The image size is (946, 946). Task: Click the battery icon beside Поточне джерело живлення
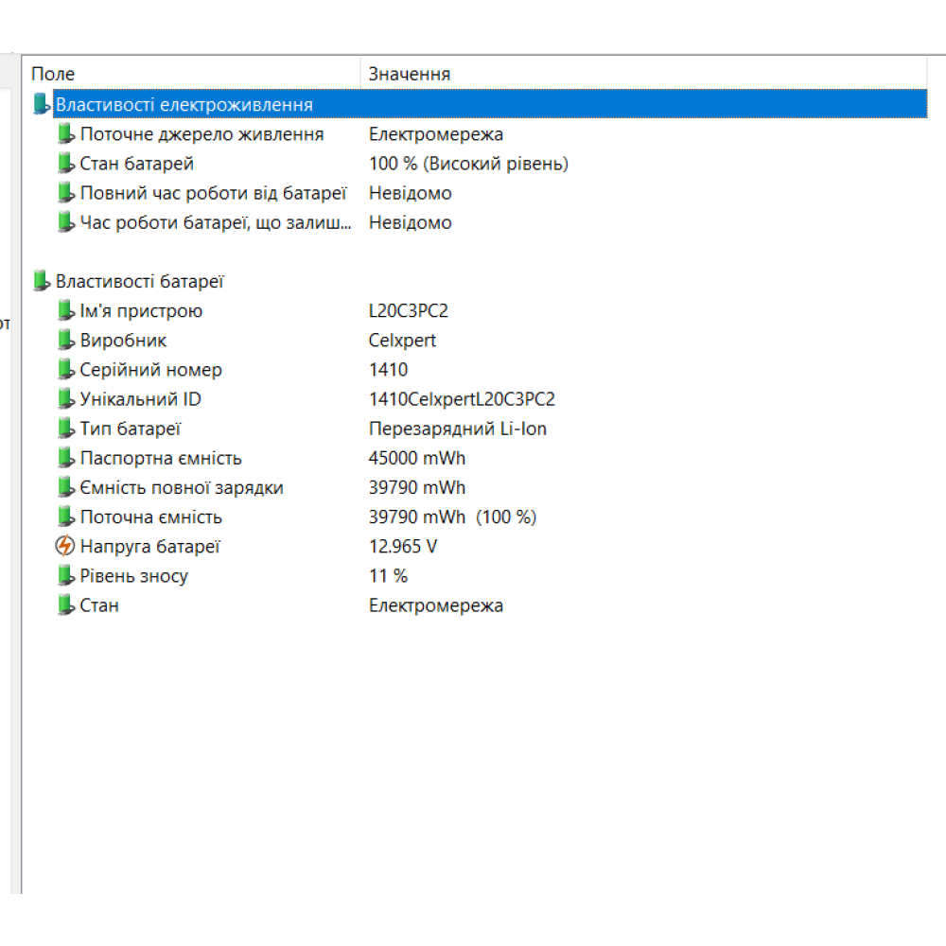coord(66,134)
